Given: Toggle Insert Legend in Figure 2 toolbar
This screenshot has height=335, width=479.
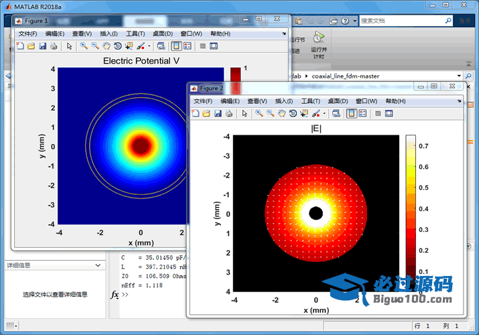Looking at the screenshot, I should (362, 114).
